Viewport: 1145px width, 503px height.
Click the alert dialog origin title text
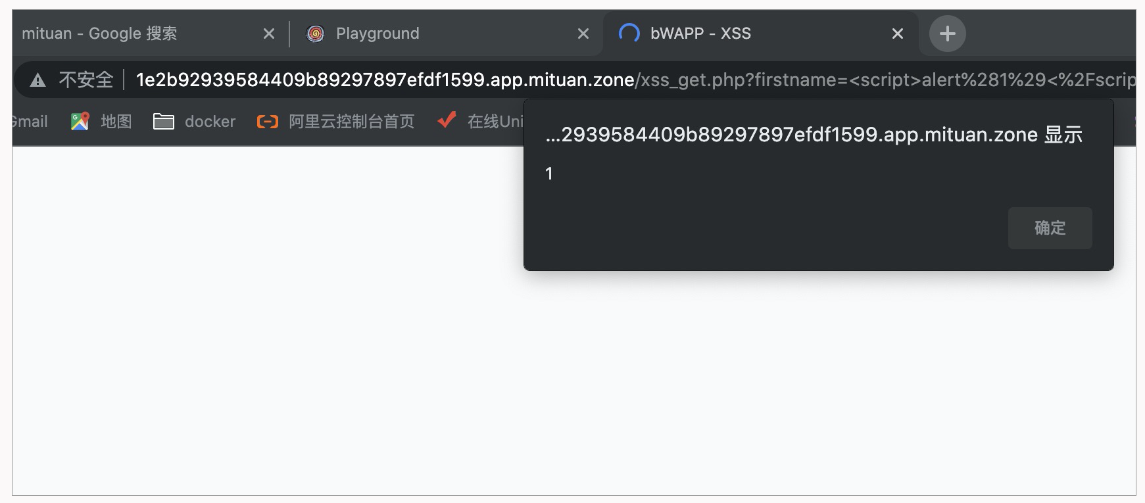click(814, 135)
